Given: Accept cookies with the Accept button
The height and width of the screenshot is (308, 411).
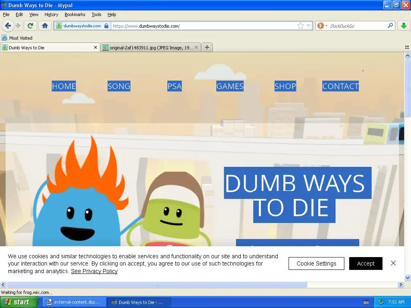Looking at the screenshot, I should [366, 263].
